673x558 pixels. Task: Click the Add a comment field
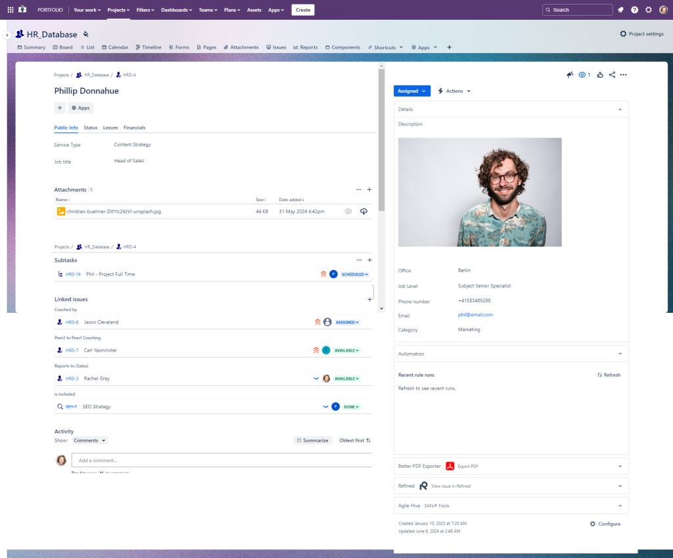(221, 460)
